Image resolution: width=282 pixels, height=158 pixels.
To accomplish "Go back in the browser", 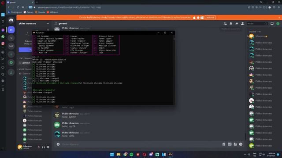I will (9, 7).
